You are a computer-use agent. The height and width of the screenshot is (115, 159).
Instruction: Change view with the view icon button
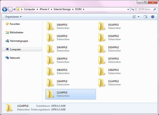134,17
